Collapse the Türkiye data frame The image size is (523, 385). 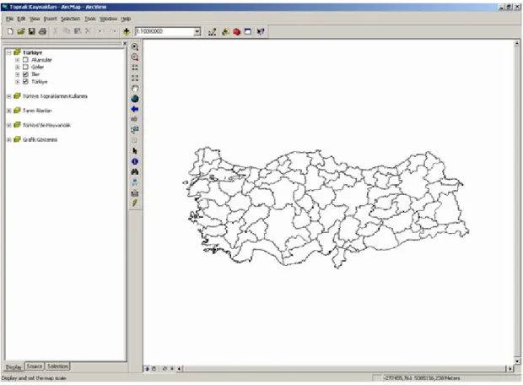point(9,52)
